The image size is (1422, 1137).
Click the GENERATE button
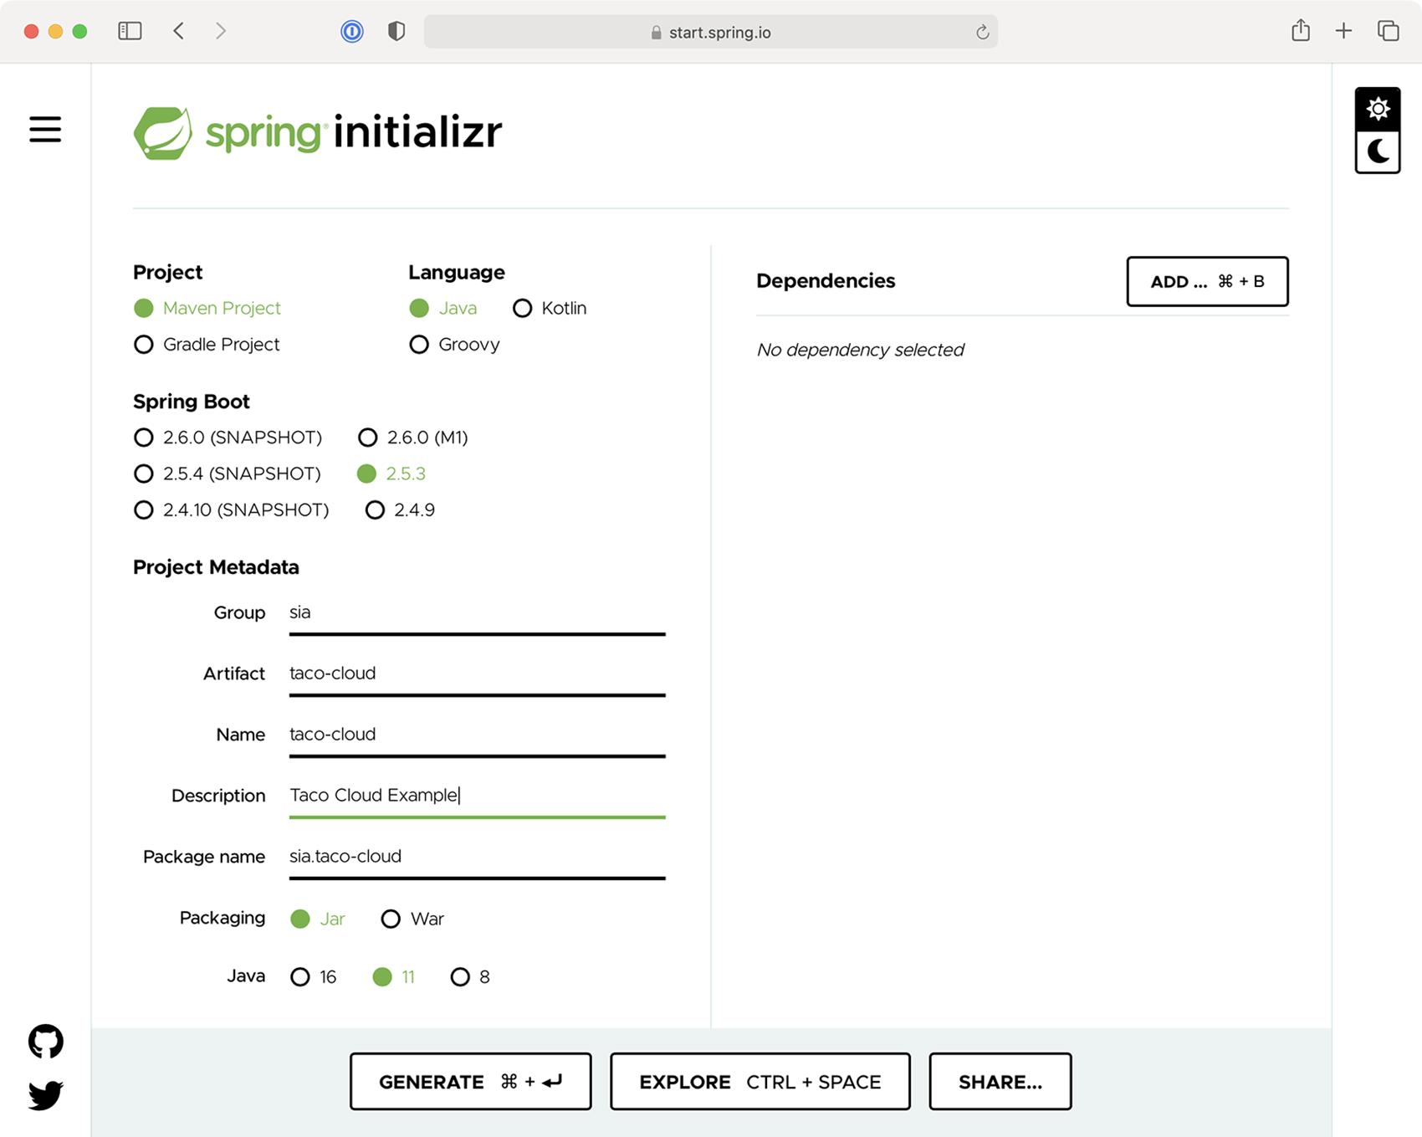tap(471, 1082)
